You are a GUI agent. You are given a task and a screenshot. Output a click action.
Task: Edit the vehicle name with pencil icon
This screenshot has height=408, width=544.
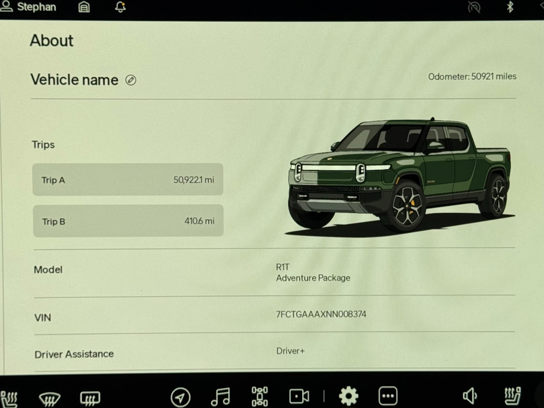pyautogui.click(x=131, y=80)
